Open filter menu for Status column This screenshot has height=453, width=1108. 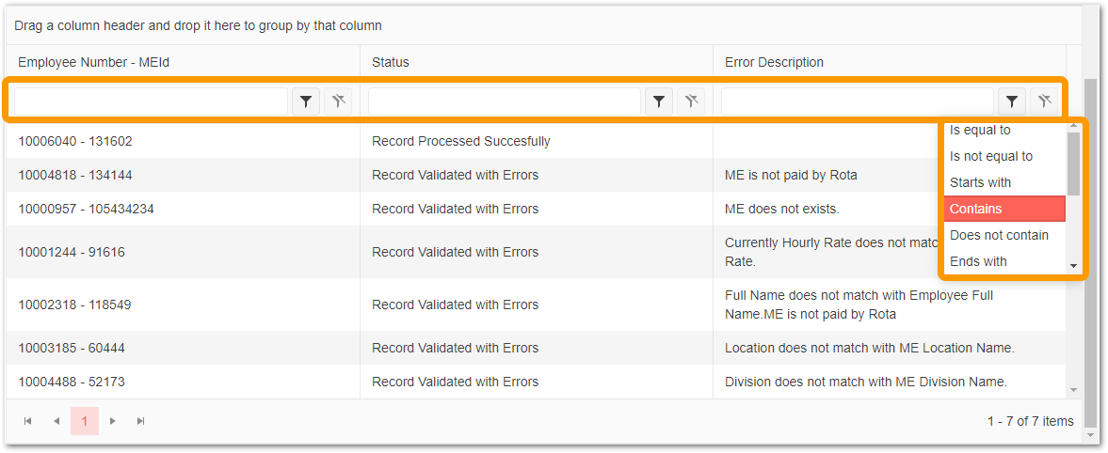click(x=660, y=102)
